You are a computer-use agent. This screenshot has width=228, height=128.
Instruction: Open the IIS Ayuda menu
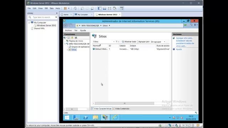coord(83,31)
